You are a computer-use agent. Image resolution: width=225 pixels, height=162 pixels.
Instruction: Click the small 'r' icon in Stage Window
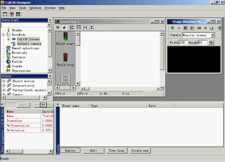coord(179,28)
